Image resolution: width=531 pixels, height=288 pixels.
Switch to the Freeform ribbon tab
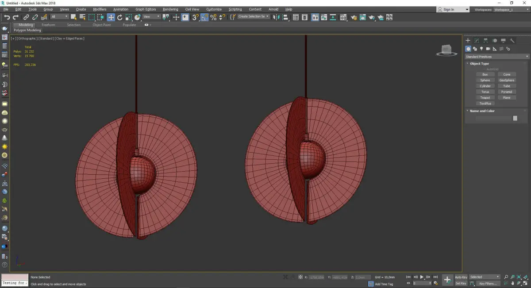48,25
